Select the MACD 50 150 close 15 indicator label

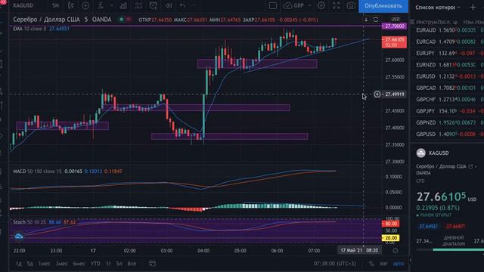pyautogui.click(x=37, y=172)
